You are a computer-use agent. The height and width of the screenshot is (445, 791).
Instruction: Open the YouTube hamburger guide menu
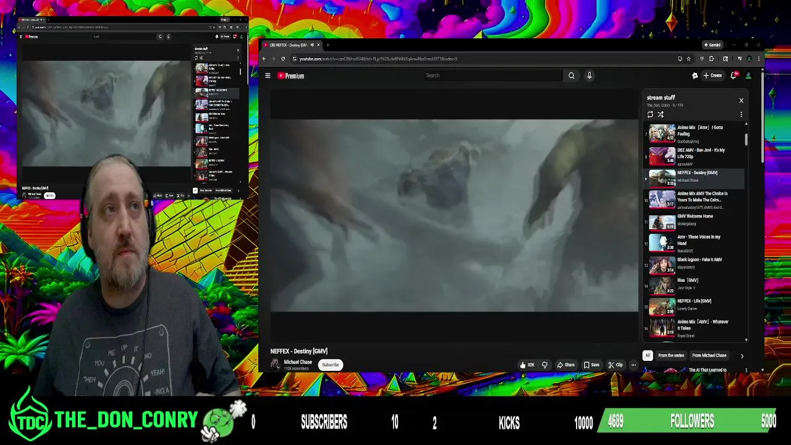tap(268, 75)
